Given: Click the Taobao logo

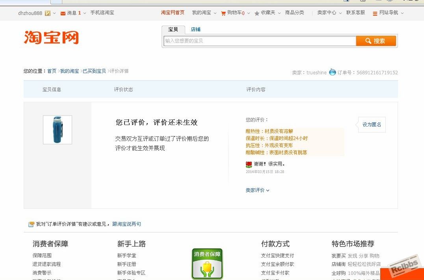Looking at the screenshot, I should coord(51,37).
